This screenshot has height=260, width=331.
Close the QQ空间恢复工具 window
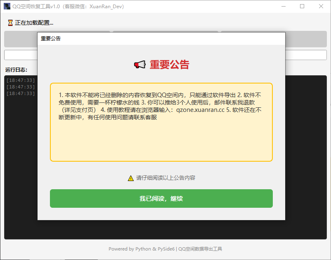point(321,7)
